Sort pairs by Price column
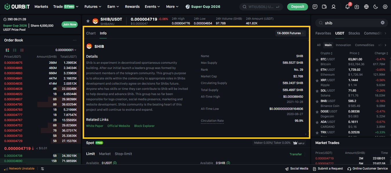Viewport: 391px width, 173px height. 355,53
